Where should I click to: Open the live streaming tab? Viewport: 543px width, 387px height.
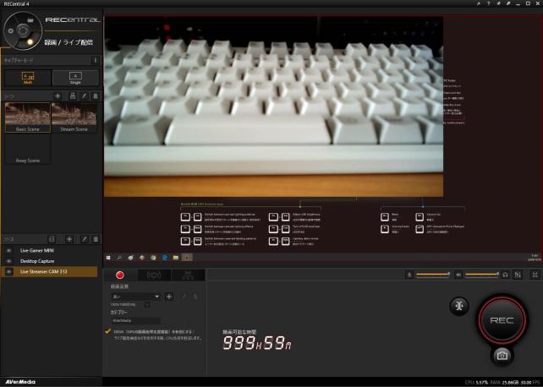[x=154, y=275]
